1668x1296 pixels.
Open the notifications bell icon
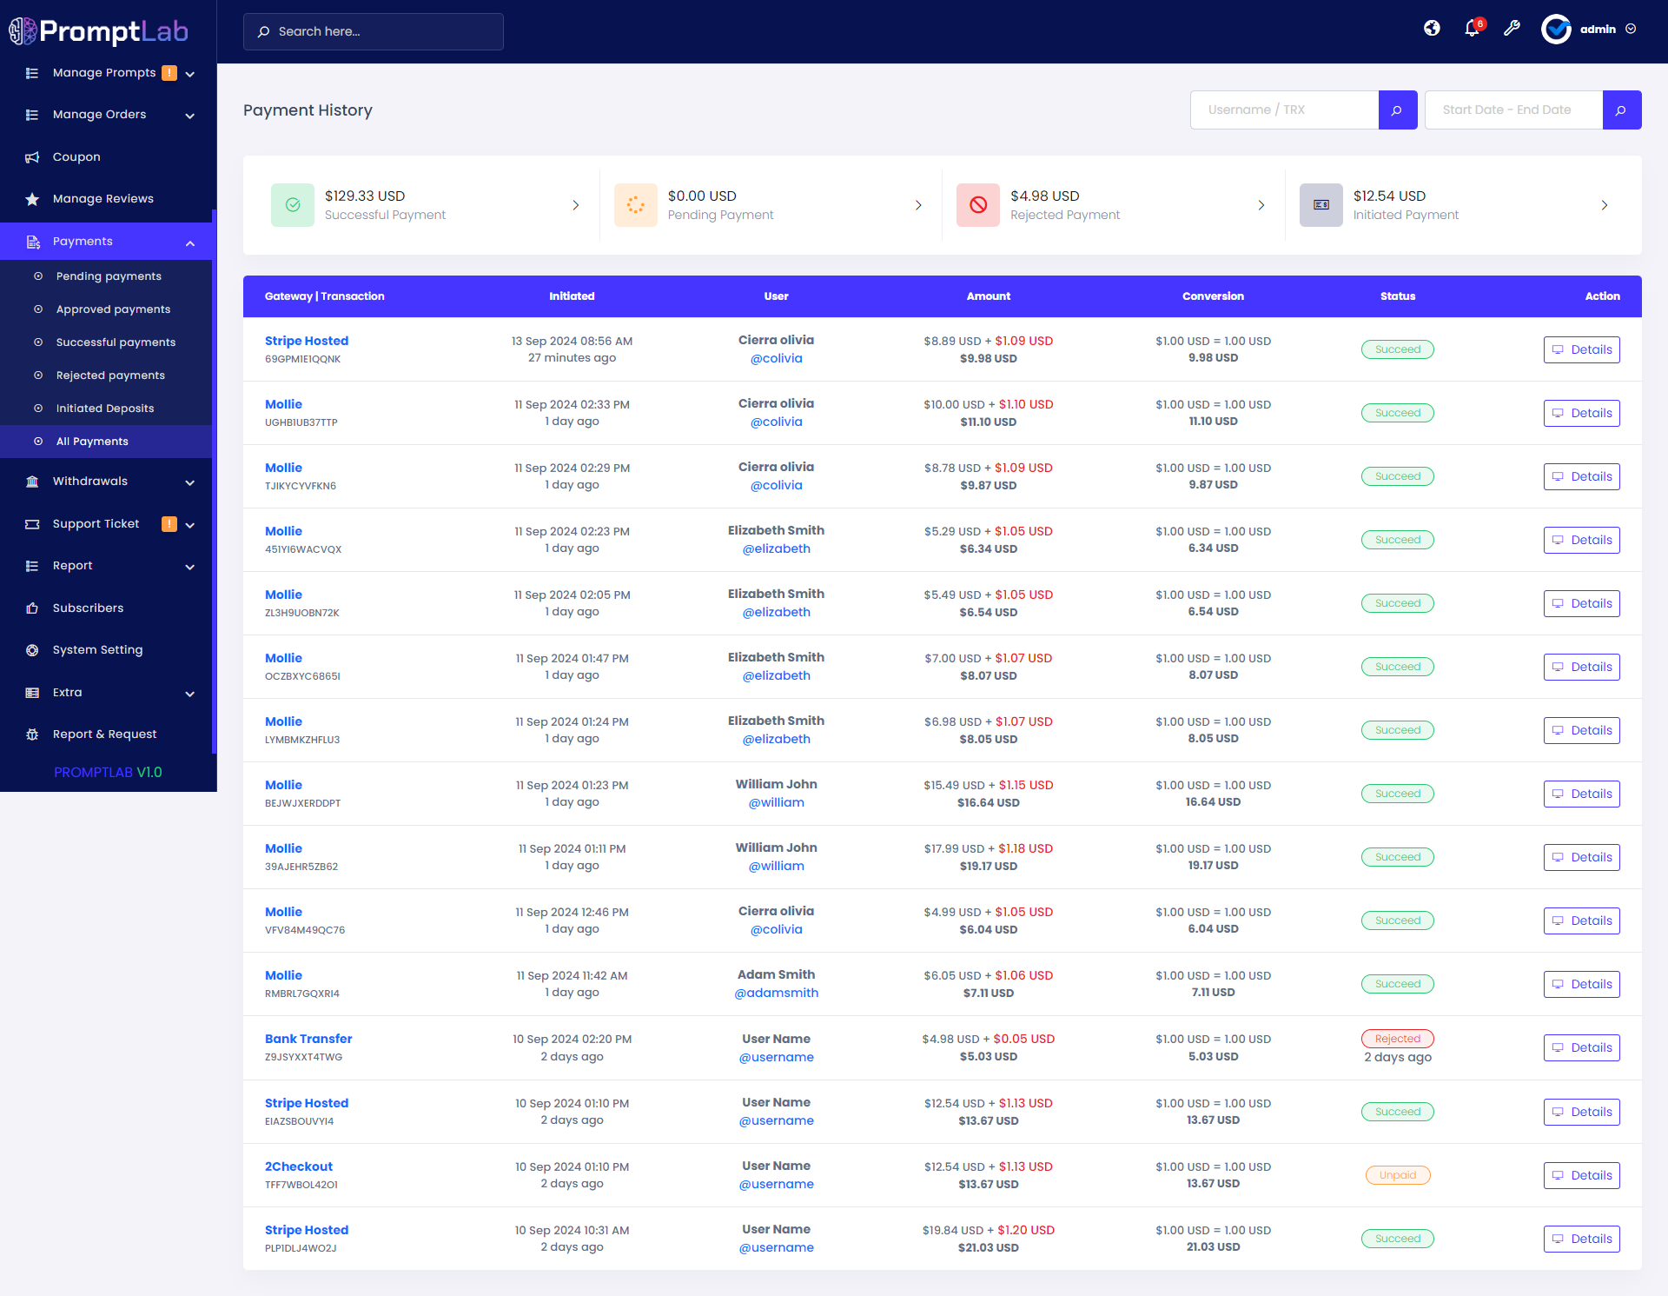point(1472,29)
